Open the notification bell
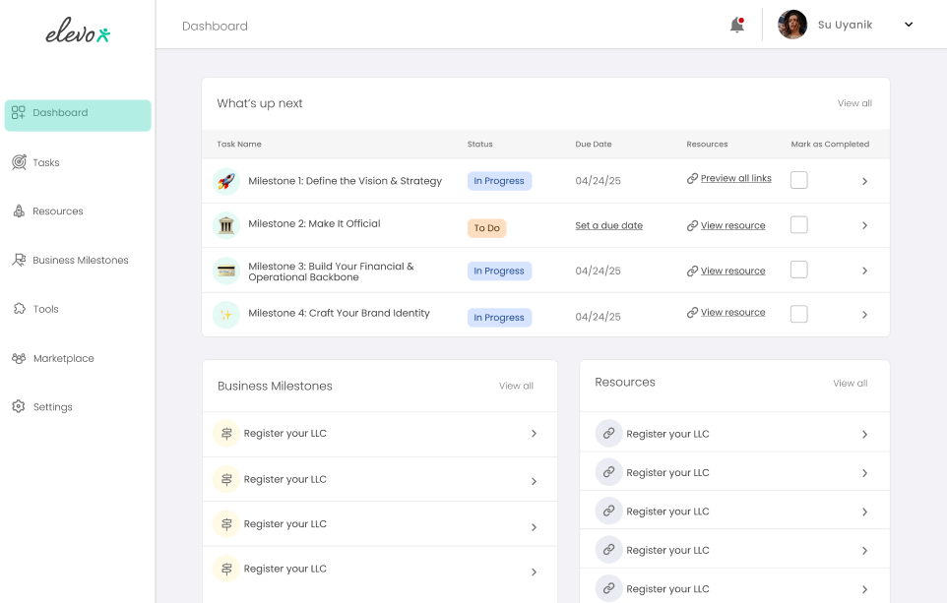 735,25
